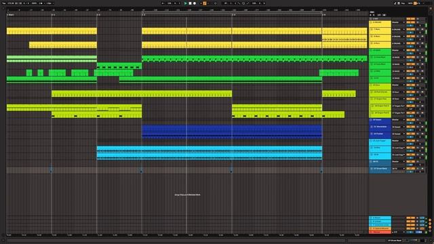Screen dimensions: 434x244
Task: Click the first automation breakpoint in Drone Bass lane
Action: [x=52, y=171]
